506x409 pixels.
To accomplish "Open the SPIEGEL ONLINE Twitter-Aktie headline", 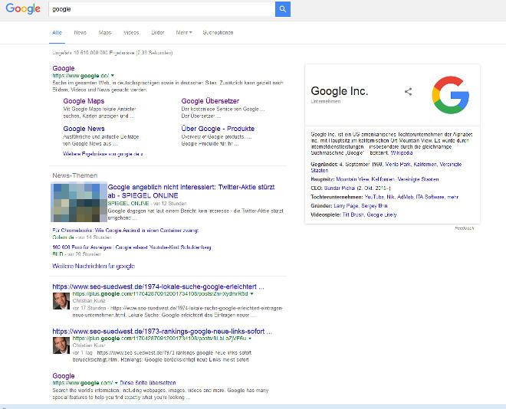I will coord(191,191).
